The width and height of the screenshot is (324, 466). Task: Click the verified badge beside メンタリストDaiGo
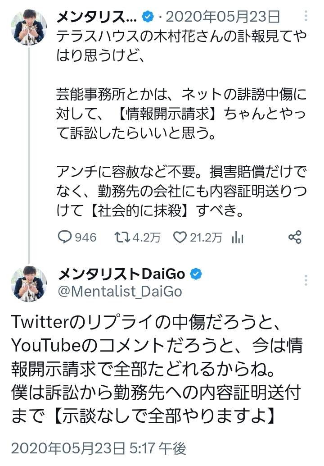coord(196,274)
